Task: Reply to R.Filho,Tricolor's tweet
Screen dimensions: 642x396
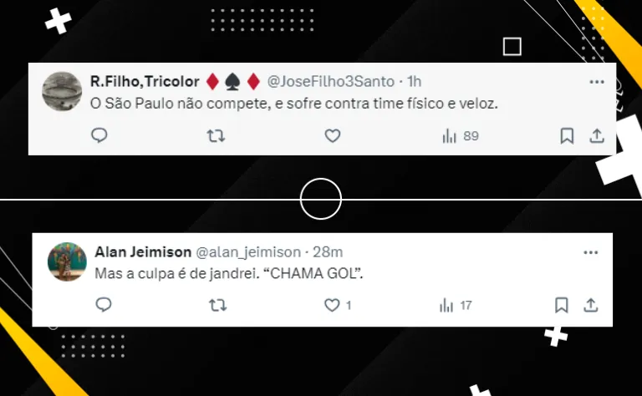Action: [x=99, y=135]
